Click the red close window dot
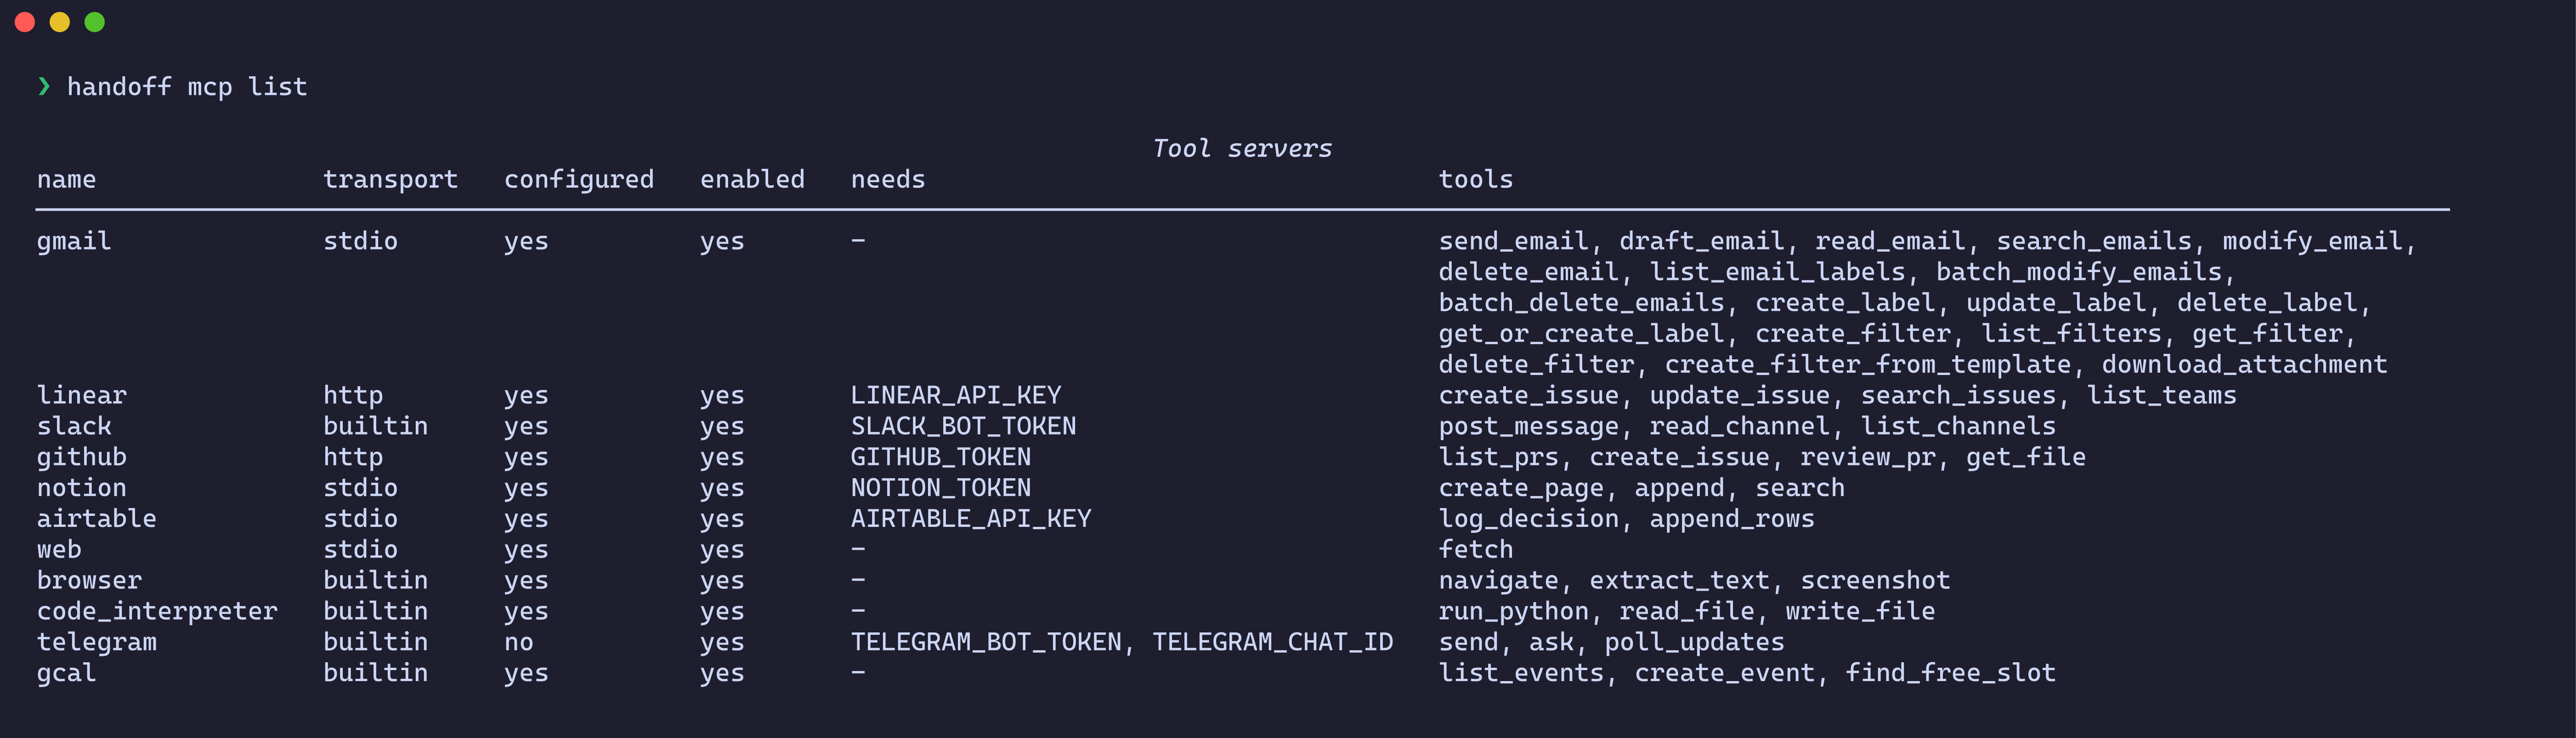Viewport: 2576px width, 738px height. click(x=25, y=22)
